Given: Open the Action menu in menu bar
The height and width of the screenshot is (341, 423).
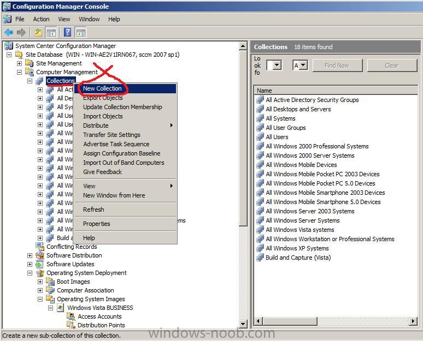Looking at the screenshot, I should point(41,19).
